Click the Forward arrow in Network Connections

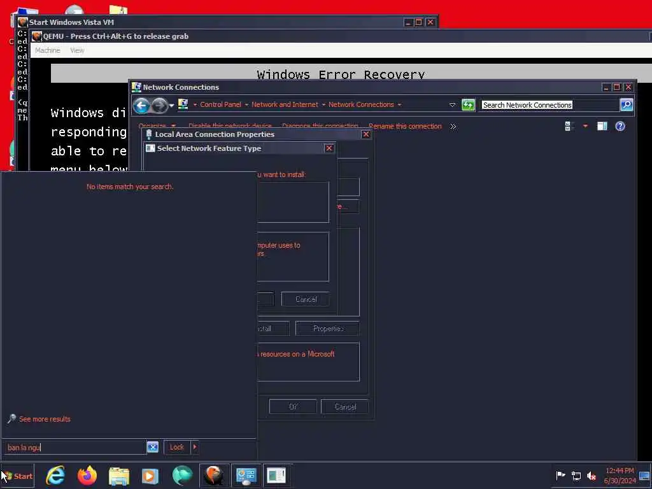(x=159, y=106)
